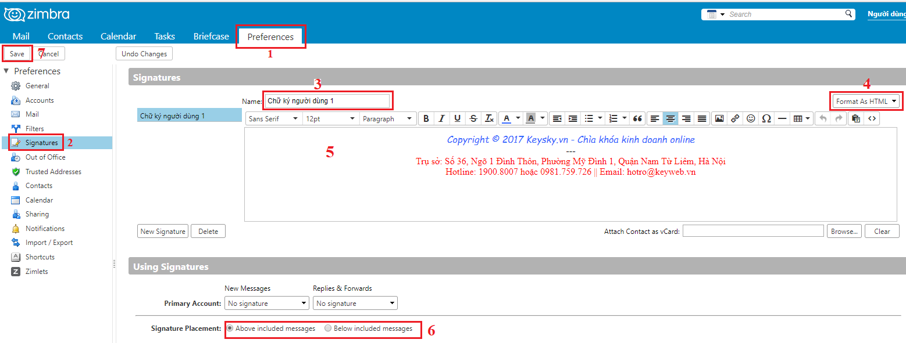This screenshot has width=906, height=343.
Task: Open the bullet list style dropdown arrow
Action: pyautogui.click(x=600, y=118)
